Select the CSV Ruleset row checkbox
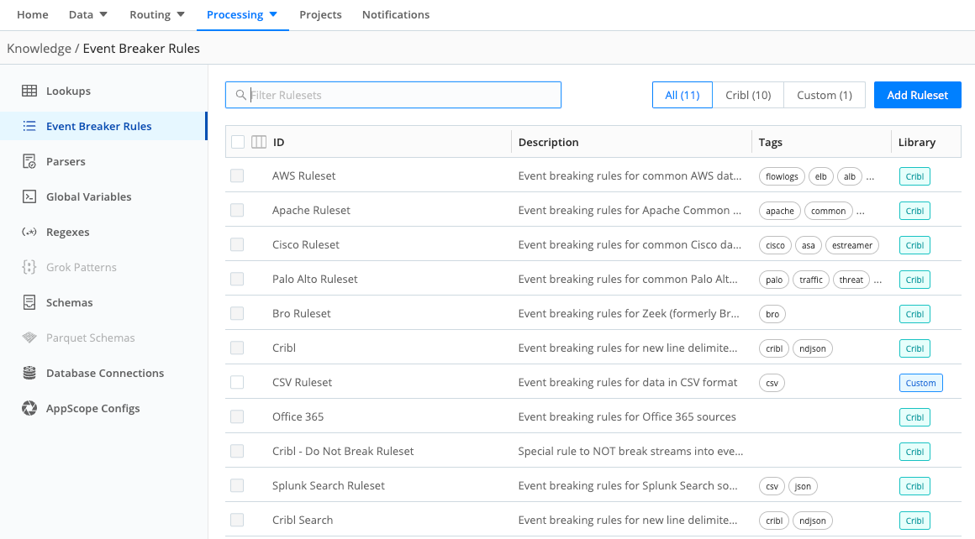975x539 pixels. coord(237,382)
